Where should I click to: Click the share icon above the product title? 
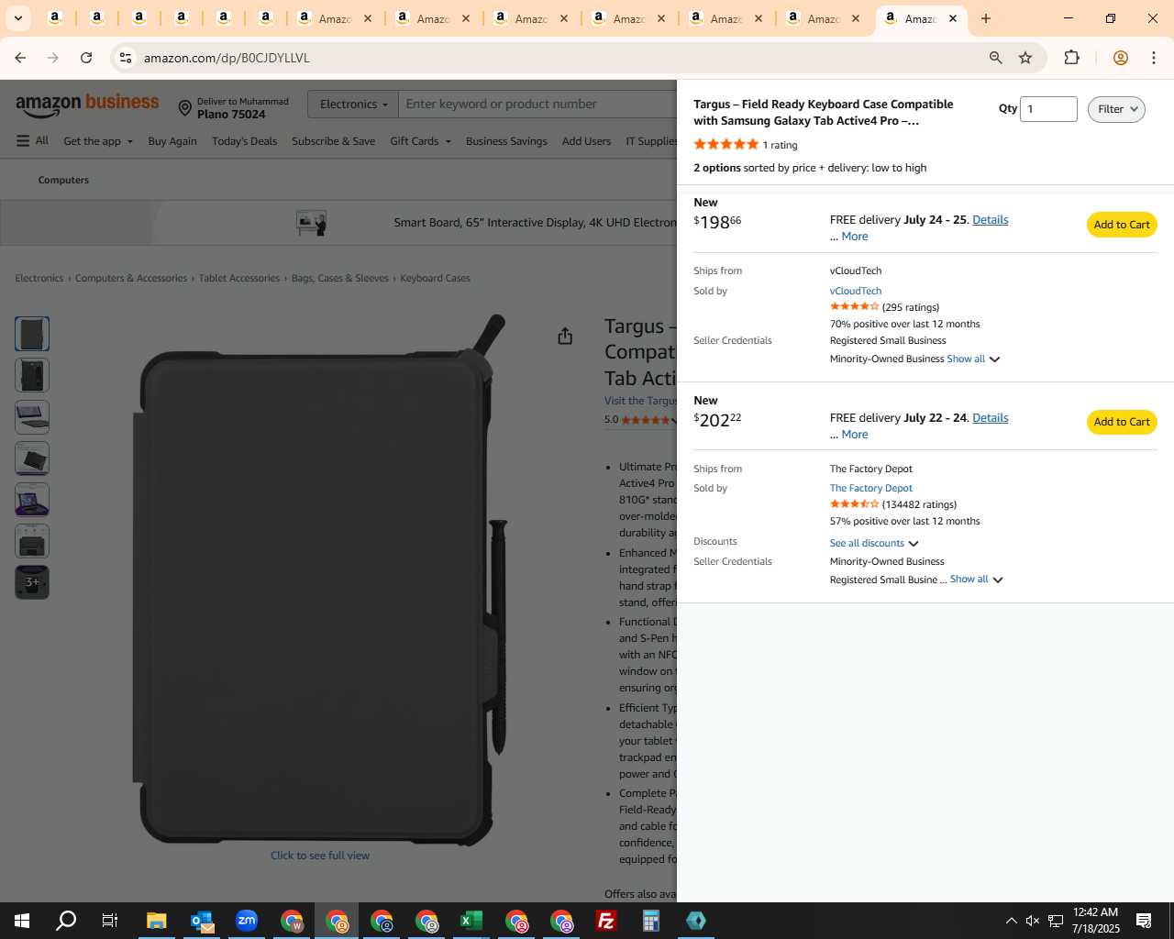click(x=565, y=337)
